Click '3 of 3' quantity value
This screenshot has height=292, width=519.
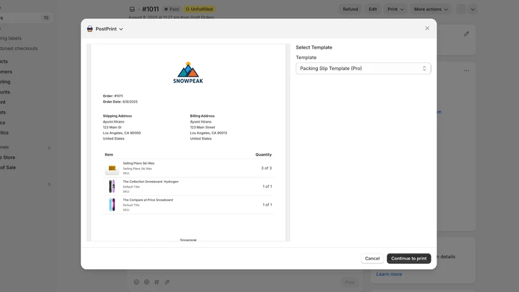267,168
